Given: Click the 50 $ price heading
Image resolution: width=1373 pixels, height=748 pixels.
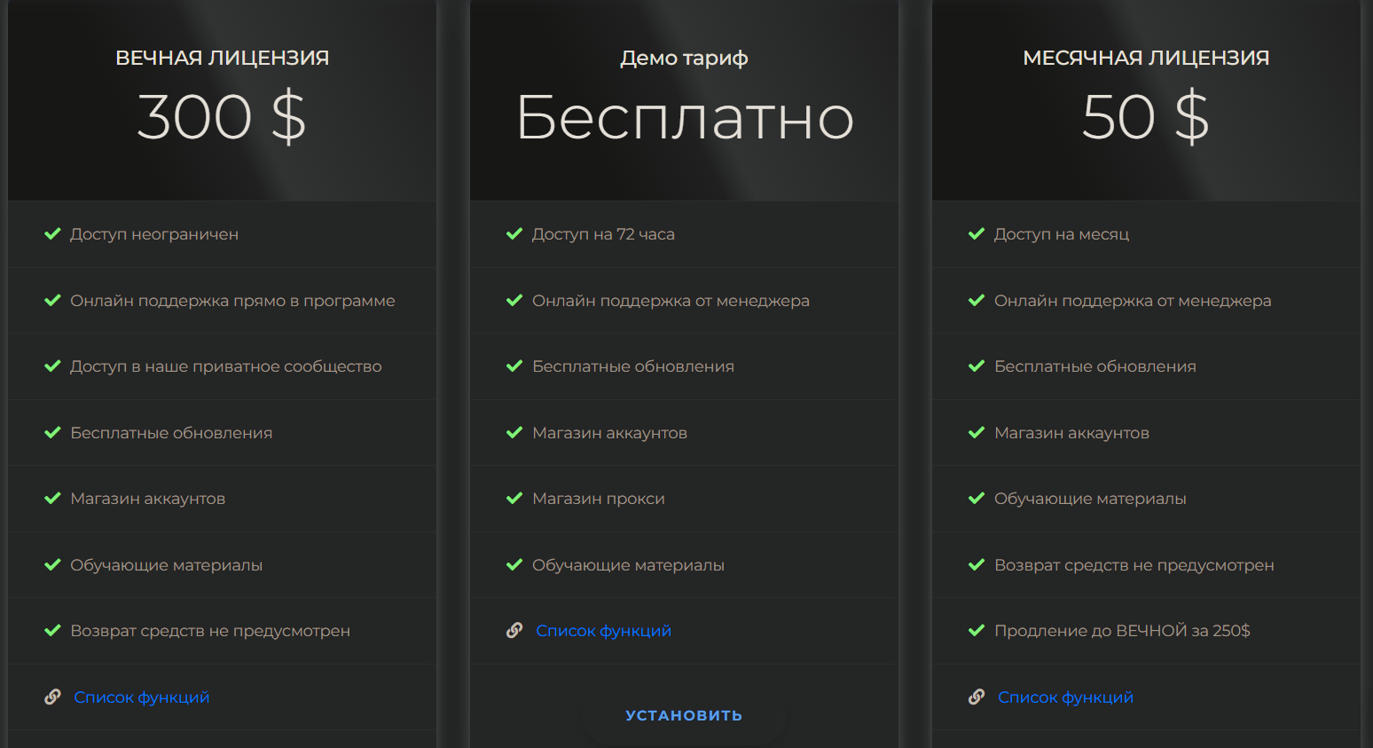Looking at the screenshot, I should pyautogui.click(x=1146, y=117).
